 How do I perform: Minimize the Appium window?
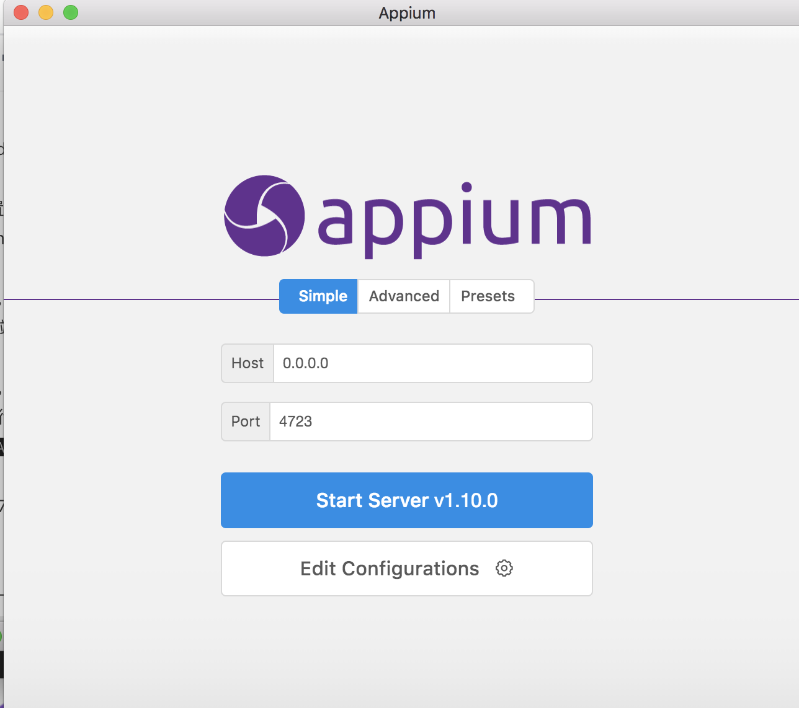tap(46, 12)
